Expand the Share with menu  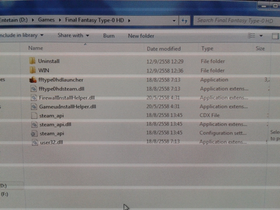73,35
